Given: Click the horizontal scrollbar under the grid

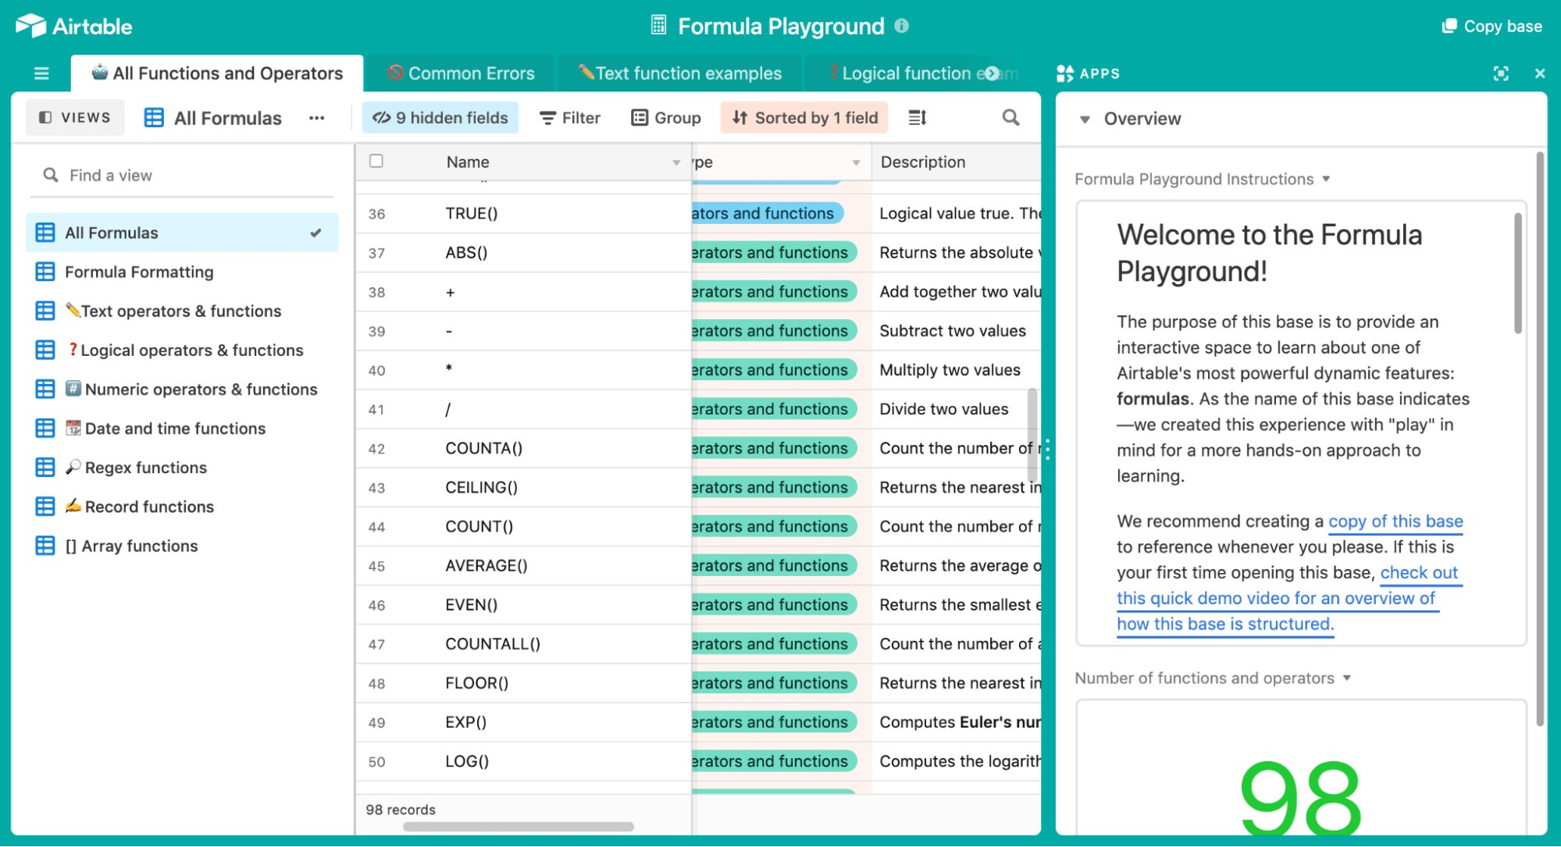Looking at the screenshot, I should pos(519,826).
